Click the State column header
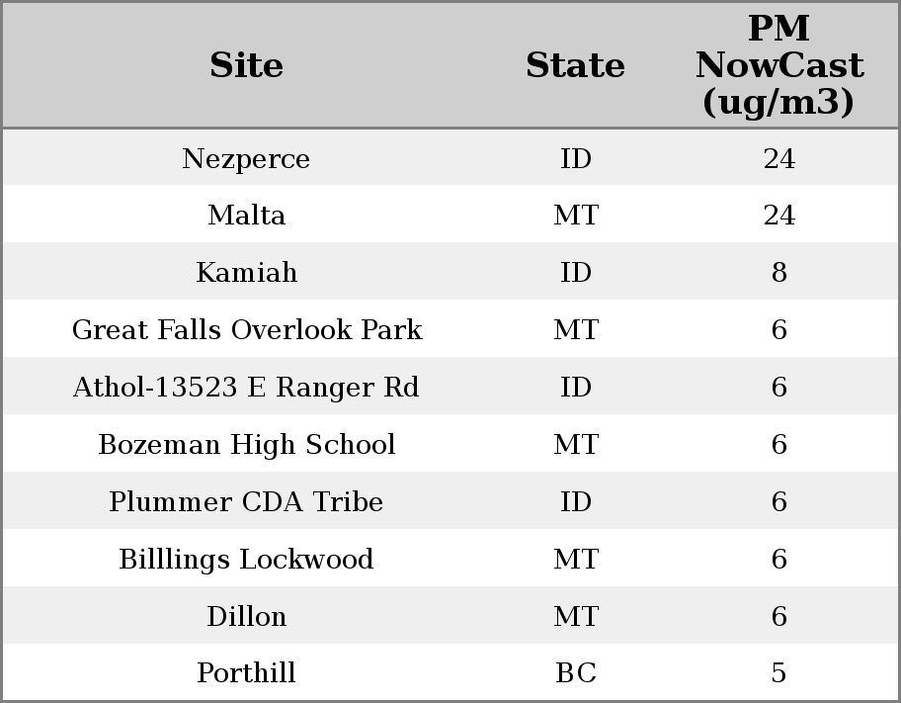901x703 pixels. (x=575, y=65)
